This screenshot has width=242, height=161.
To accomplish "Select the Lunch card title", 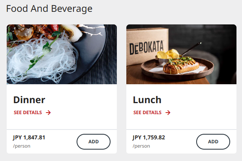I will click(x=147, y=100).
